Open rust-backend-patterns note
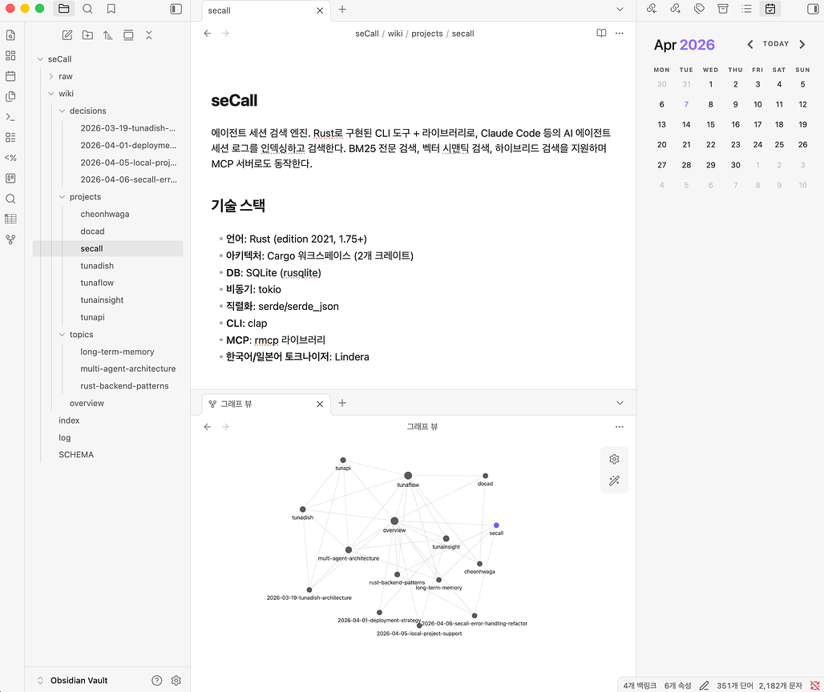This screenshot has height=692, width=824. point(124,386)
